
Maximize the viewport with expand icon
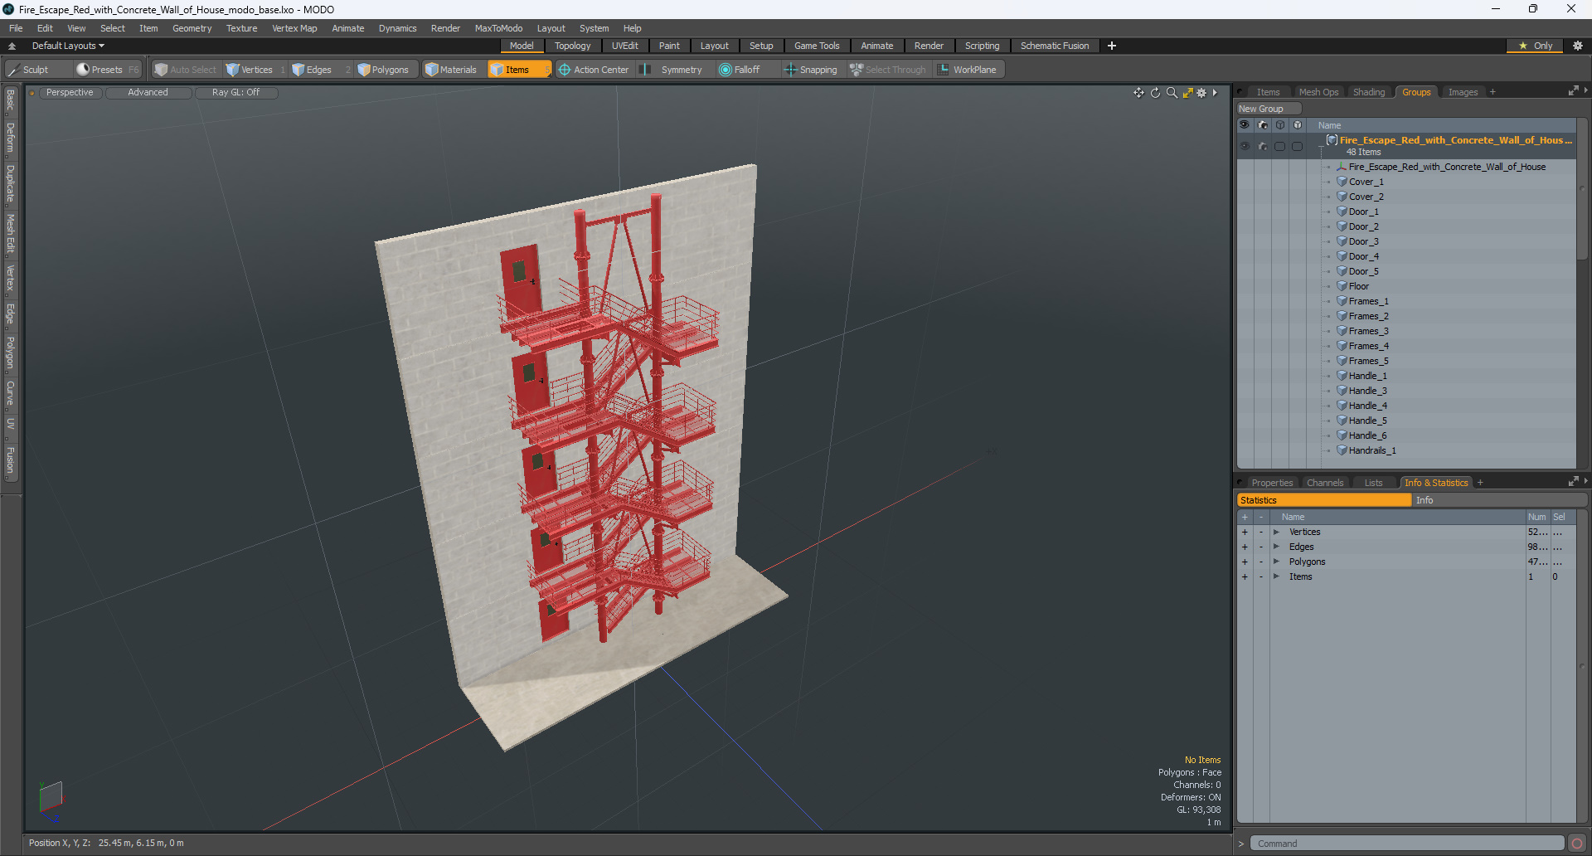[1187, 93]
